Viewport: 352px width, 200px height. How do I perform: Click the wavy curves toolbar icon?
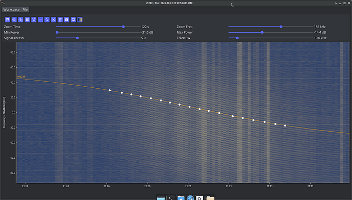(x=47, y=20)
